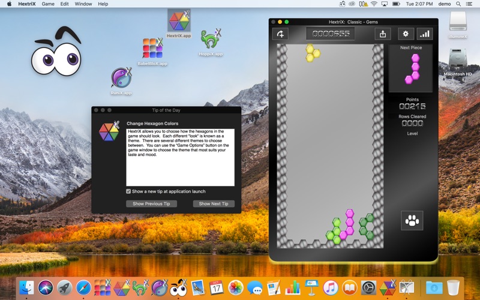Click the Show Previous Tip button

[151, 203]
